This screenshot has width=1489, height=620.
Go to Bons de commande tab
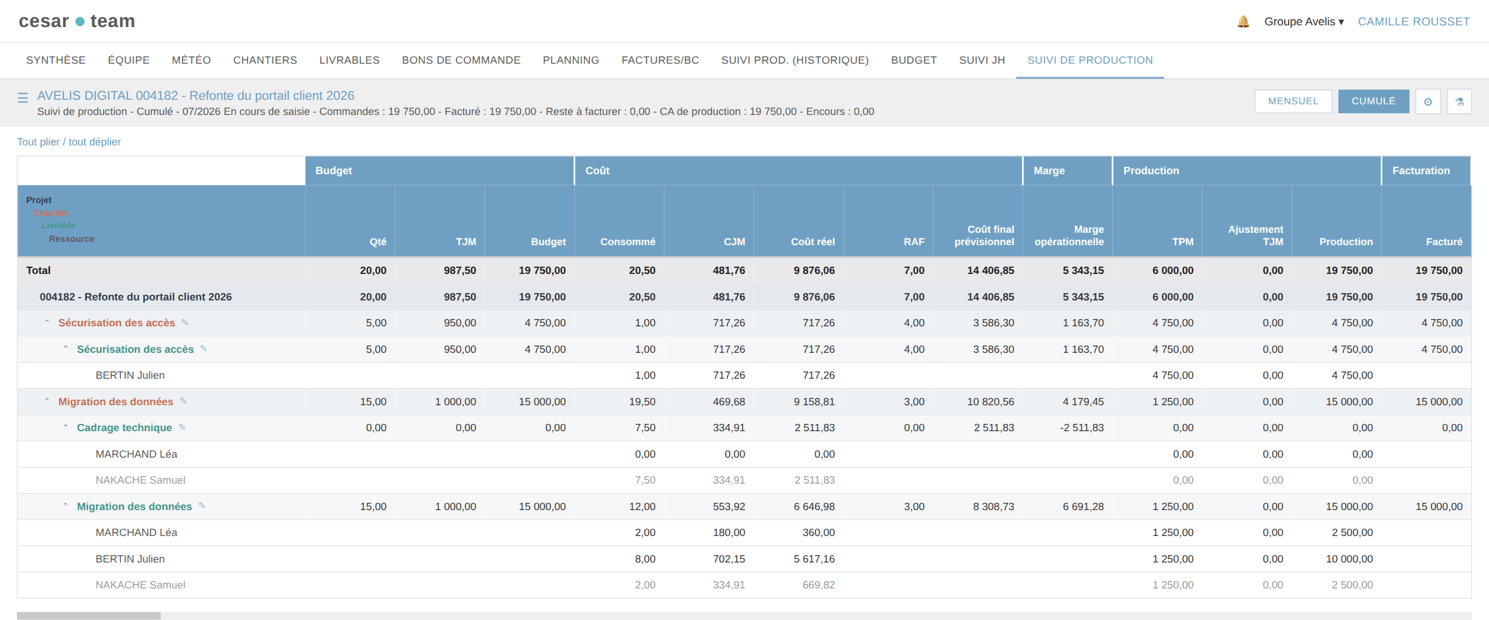click(461, 60)
